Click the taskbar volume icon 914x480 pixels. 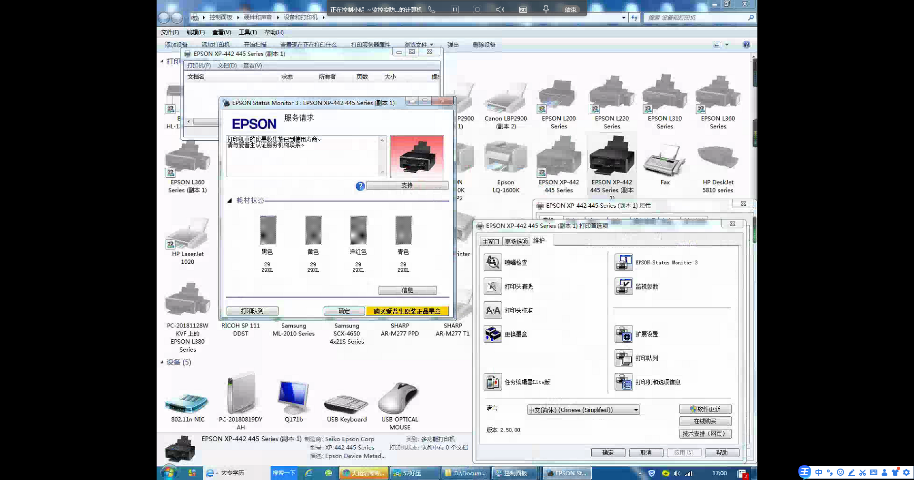(x=677, y=473)
